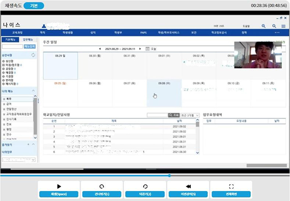Switch to the 기본메뉴 tab

point(10,40)
